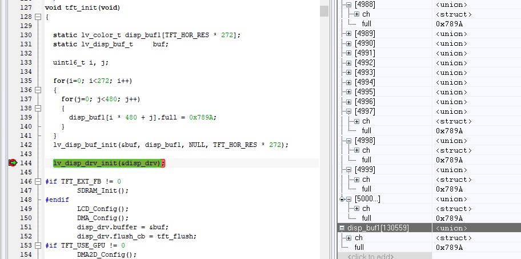
Task: Click disp_drv.flush_cb = tft_flush; line
Action: coord(137,236)
